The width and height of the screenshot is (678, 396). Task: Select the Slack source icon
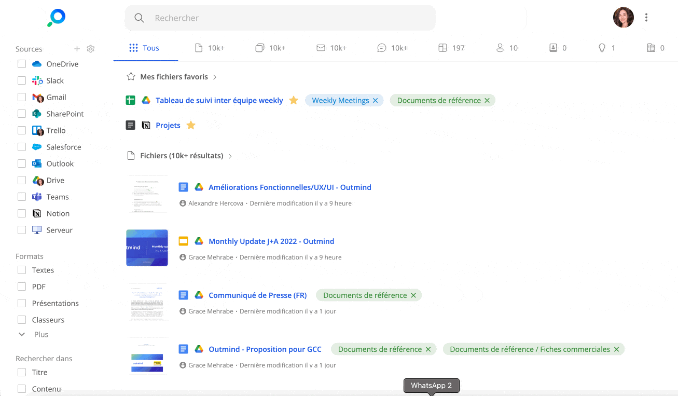tap(37, 80)
